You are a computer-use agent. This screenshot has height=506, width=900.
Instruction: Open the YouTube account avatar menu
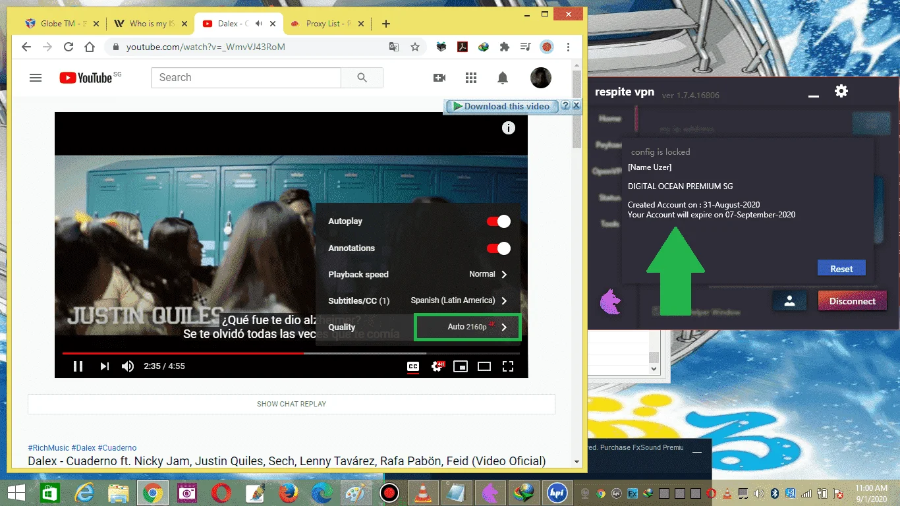pos(541,78)
